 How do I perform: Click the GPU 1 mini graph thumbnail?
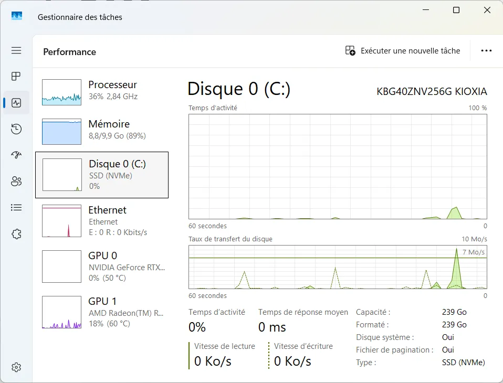[61, 312]
